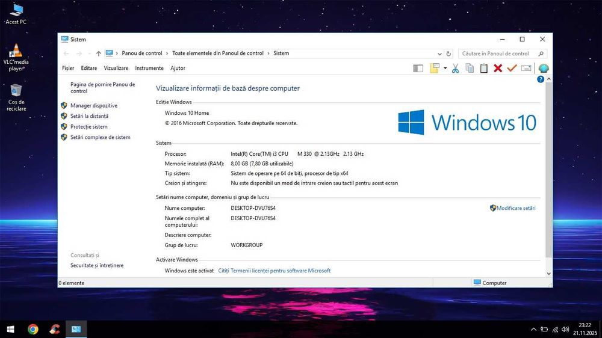Open Pagina de pornire Panou de control
This screenshot has width=602, height=338.
coord(102,88)
